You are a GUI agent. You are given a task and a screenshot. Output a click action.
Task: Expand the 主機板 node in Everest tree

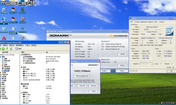click(x=4, y=73)
